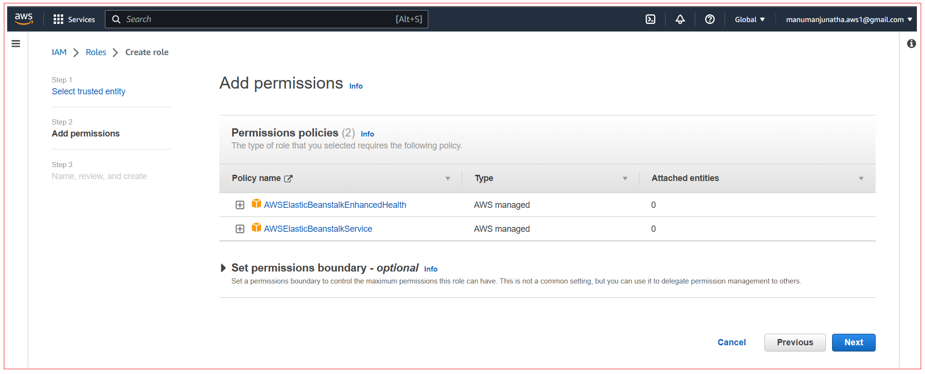Click the Next button
This screenshot has width=925, height=374.
click(x=854, y=342)
